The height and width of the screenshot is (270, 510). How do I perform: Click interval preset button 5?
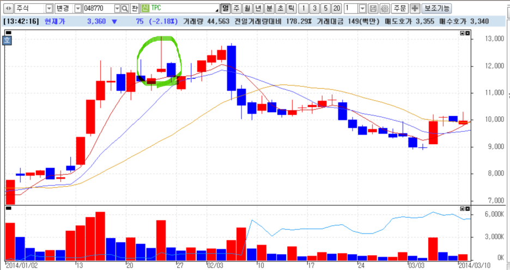326,9
